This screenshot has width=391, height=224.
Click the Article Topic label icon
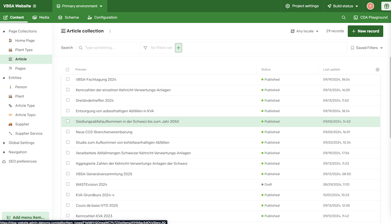10,115
